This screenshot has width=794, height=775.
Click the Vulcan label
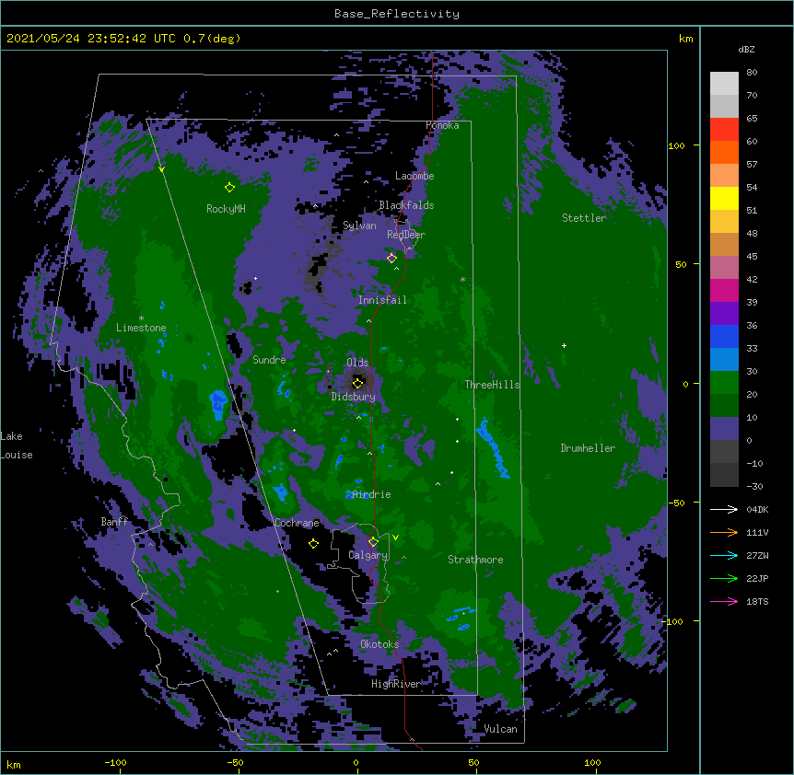tap(500, 729)
